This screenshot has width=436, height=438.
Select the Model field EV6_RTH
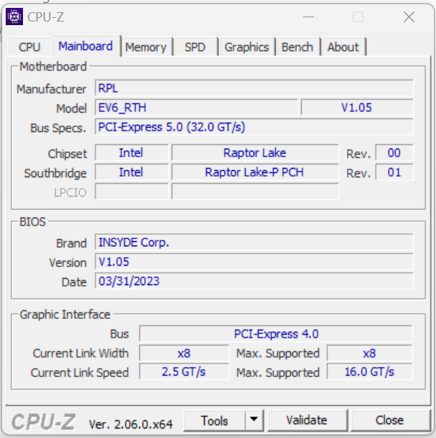(196, 108)
